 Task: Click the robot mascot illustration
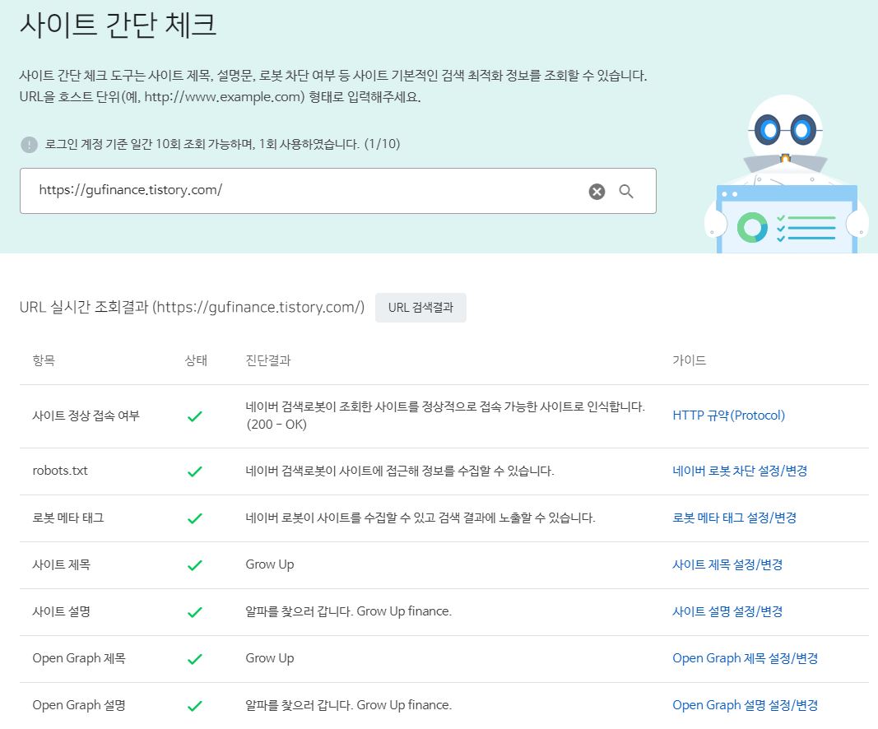pyautogui.click(x=786, y=174)
